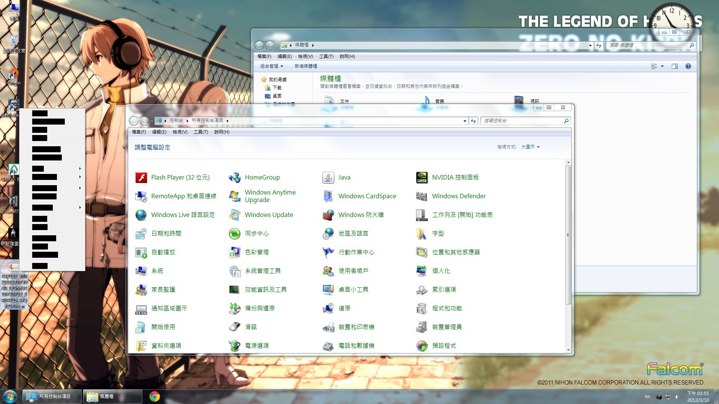Open Windows Start button
The height and width of the screenshot is (404, 719).
(x=10, y=396)
